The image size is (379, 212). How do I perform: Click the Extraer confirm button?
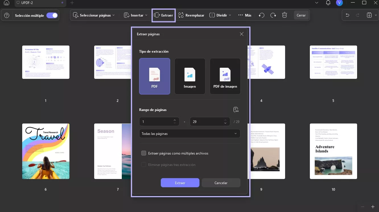point(180,183)
